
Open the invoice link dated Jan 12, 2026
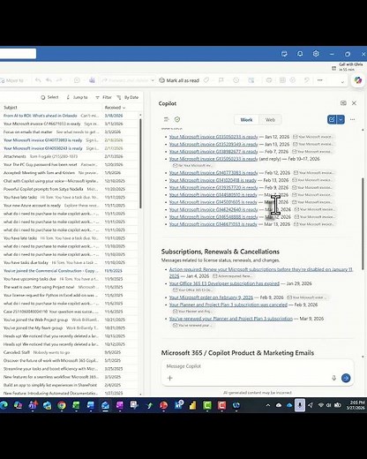click(x=213, y=137)
